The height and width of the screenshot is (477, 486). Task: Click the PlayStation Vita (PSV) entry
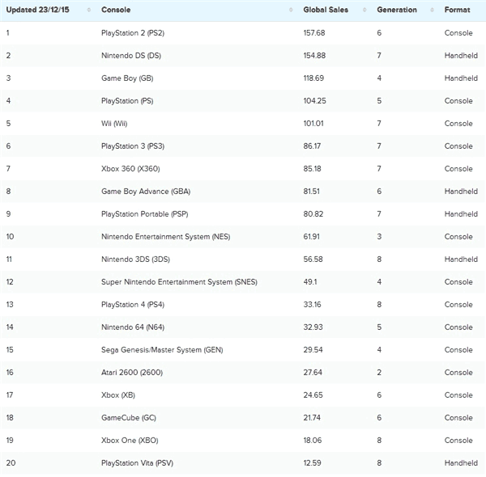(x=139, y=462)
